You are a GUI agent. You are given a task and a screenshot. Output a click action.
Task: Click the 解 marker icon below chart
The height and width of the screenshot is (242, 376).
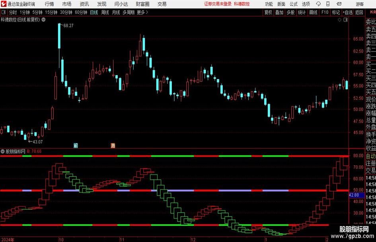tap(76, 145)
